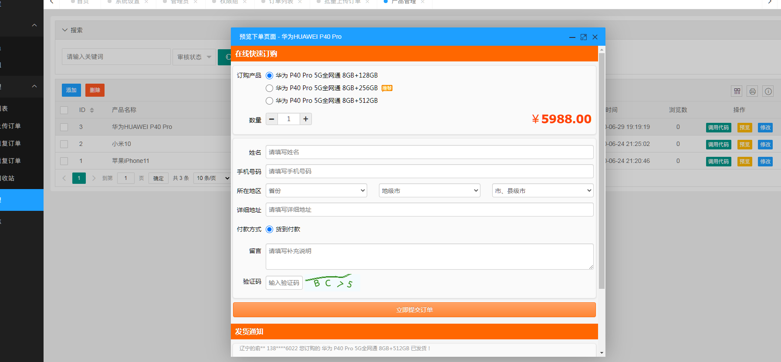Image resolution: width=781 pixels, height=362 pixels.
Task: Sort table by the ID column arrows
Action: tap(92, 110)
